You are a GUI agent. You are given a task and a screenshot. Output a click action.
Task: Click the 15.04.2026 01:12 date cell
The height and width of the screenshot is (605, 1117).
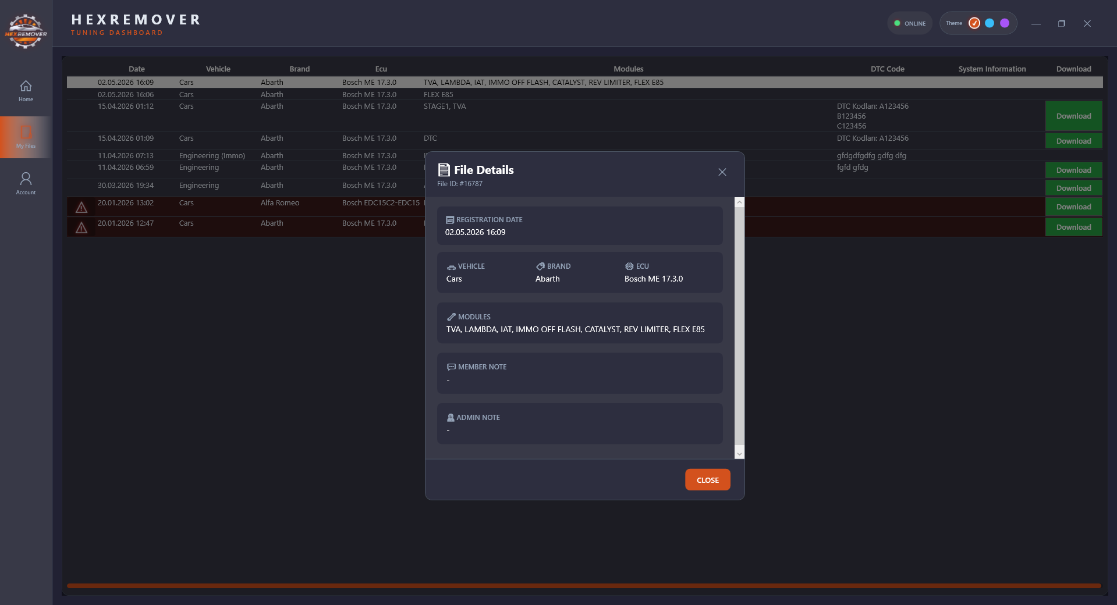pos(126,106)
